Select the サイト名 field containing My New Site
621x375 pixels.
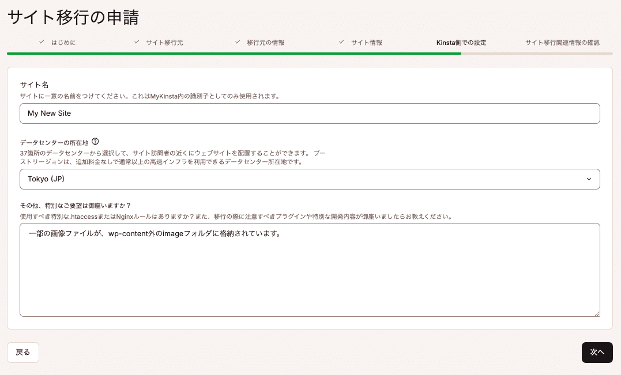310,113
